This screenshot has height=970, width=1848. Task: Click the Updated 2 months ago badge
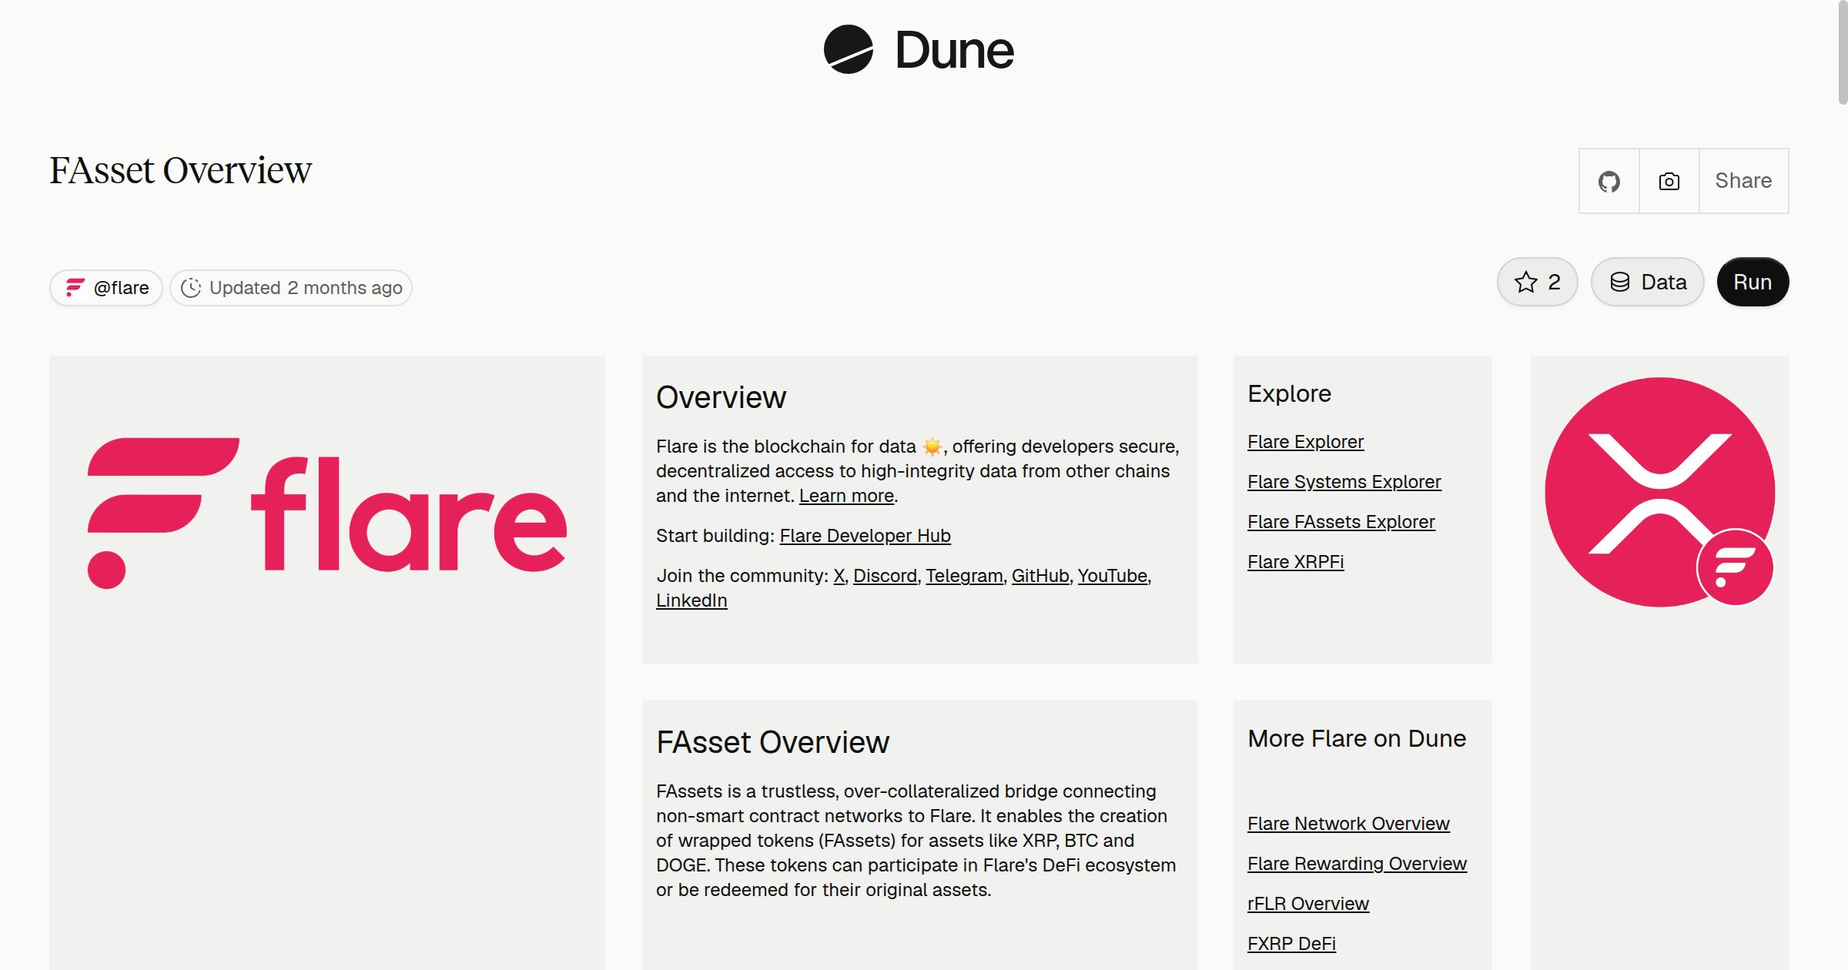[291, 288]
